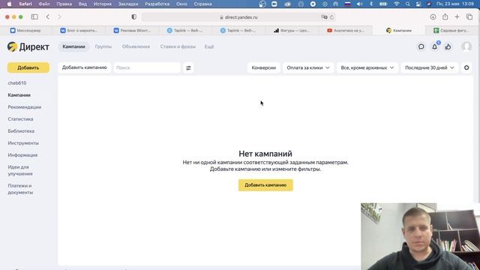Viewport: 480px width, 270px height.
Task: Toggle Safari sidebar icon
Action: 34,17
